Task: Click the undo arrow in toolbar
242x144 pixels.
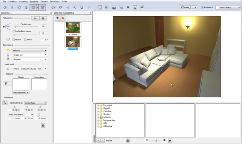Action: coord(60,7)
